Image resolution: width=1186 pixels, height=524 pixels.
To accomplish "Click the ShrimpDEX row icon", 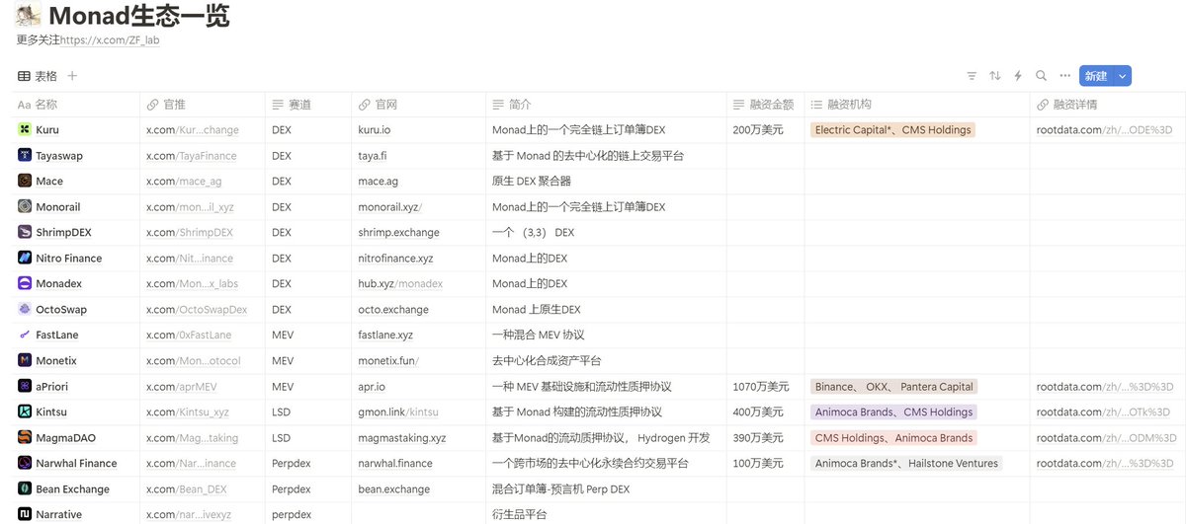I will tap(25, 232).
